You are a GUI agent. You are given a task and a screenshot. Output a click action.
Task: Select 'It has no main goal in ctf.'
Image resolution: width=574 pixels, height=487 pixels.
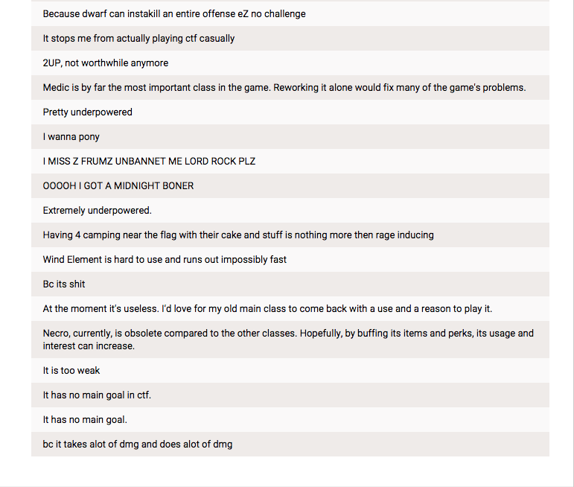click(97, 395)
